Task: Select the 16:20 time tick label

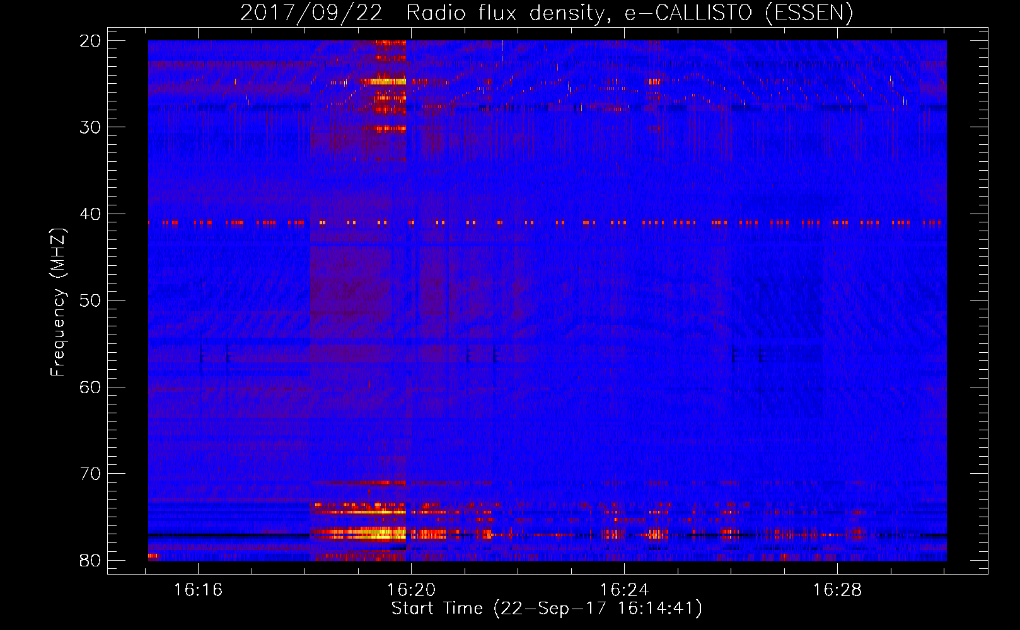Action: pos(412,590)
